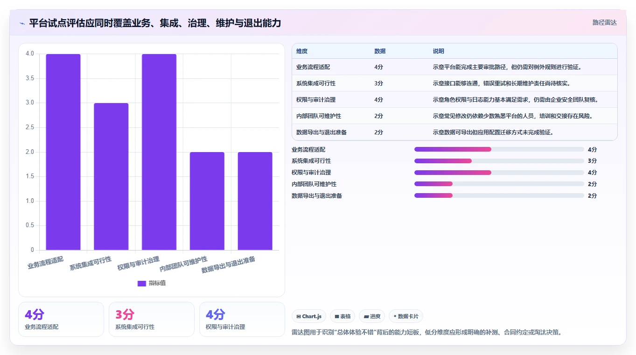Click the 维度 column header
The image size is (636, 355).
click(302, 51)
